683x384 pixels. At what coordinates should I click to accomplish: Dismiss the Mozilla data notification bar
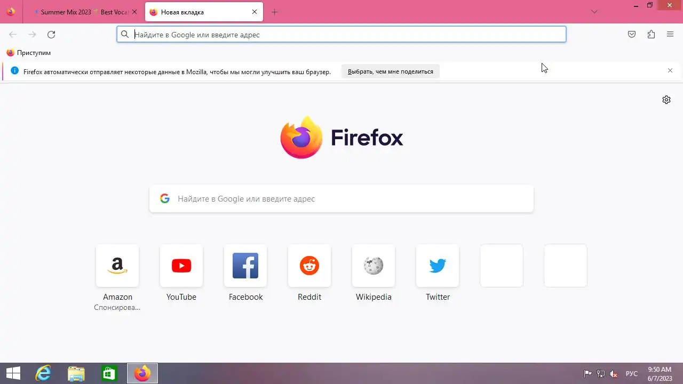pos(670,70)
